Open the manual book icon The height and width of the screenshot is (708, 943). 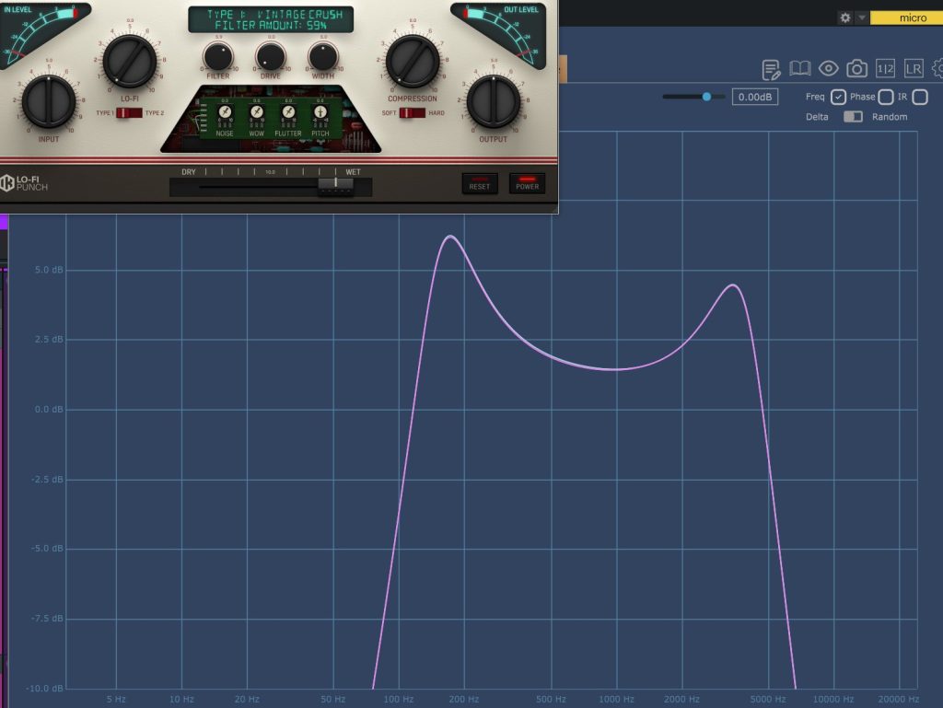799,69
